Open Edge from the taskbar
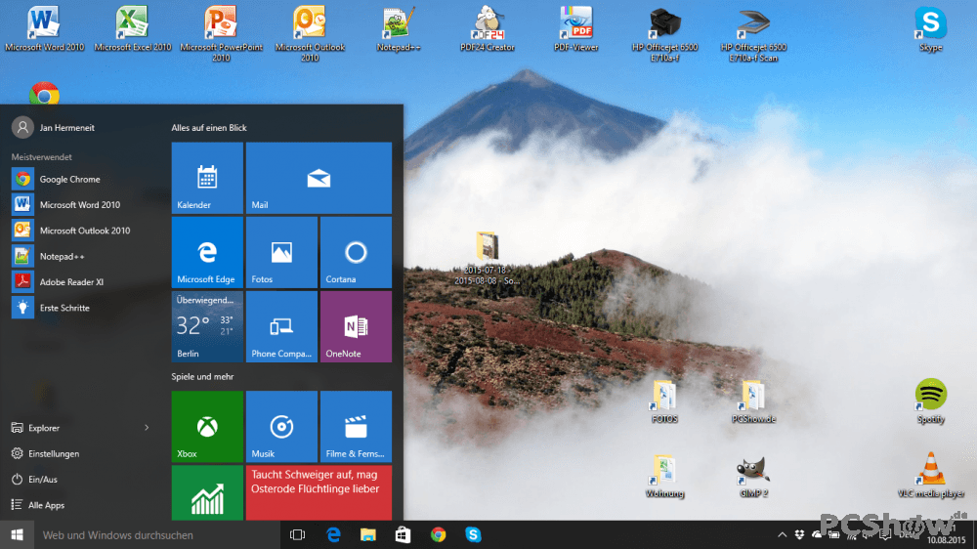The height and width of the screenshot is (549, 977). click(x=333, y=534)
